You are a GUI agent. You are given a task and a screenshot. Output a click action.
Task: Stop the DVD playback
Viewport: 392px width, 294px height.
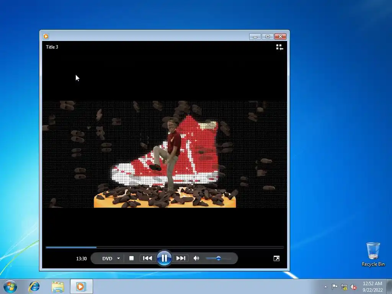(x=131, y=258)
